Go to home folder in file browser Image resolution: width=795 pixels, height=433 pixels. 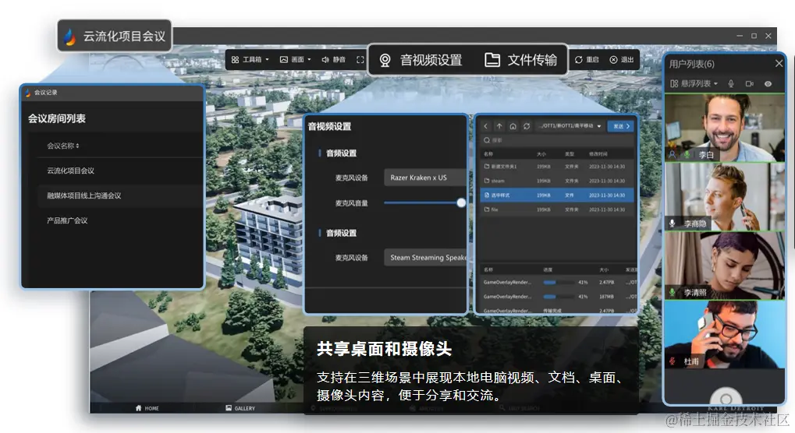tap(513, 126)
